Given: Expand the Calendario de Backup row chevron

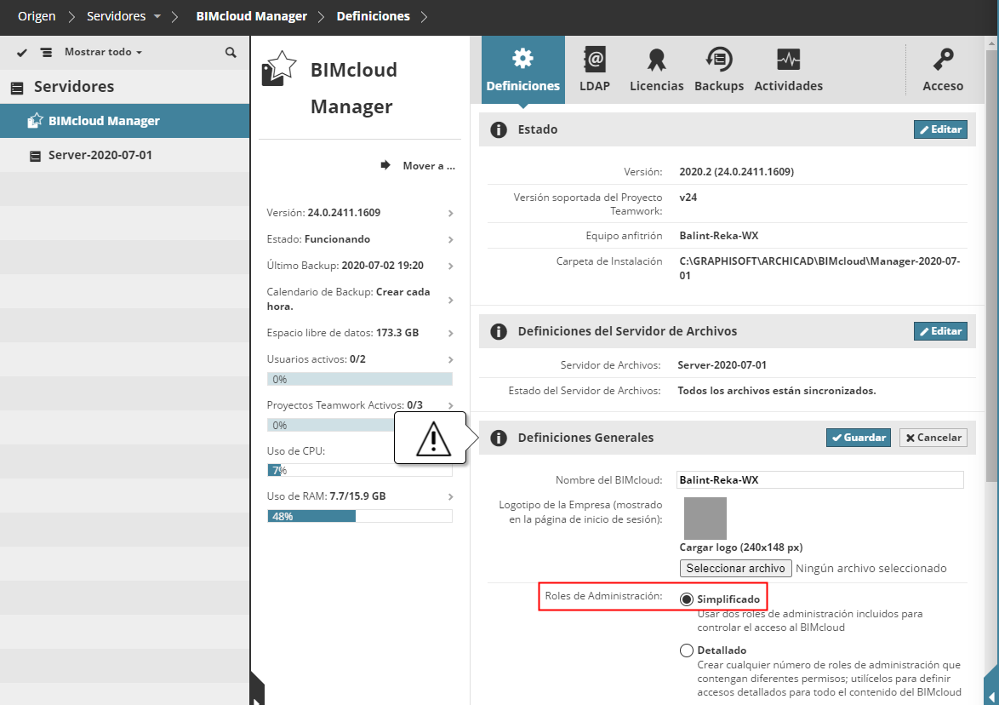Looking at the screenshot, I should 450,300.
